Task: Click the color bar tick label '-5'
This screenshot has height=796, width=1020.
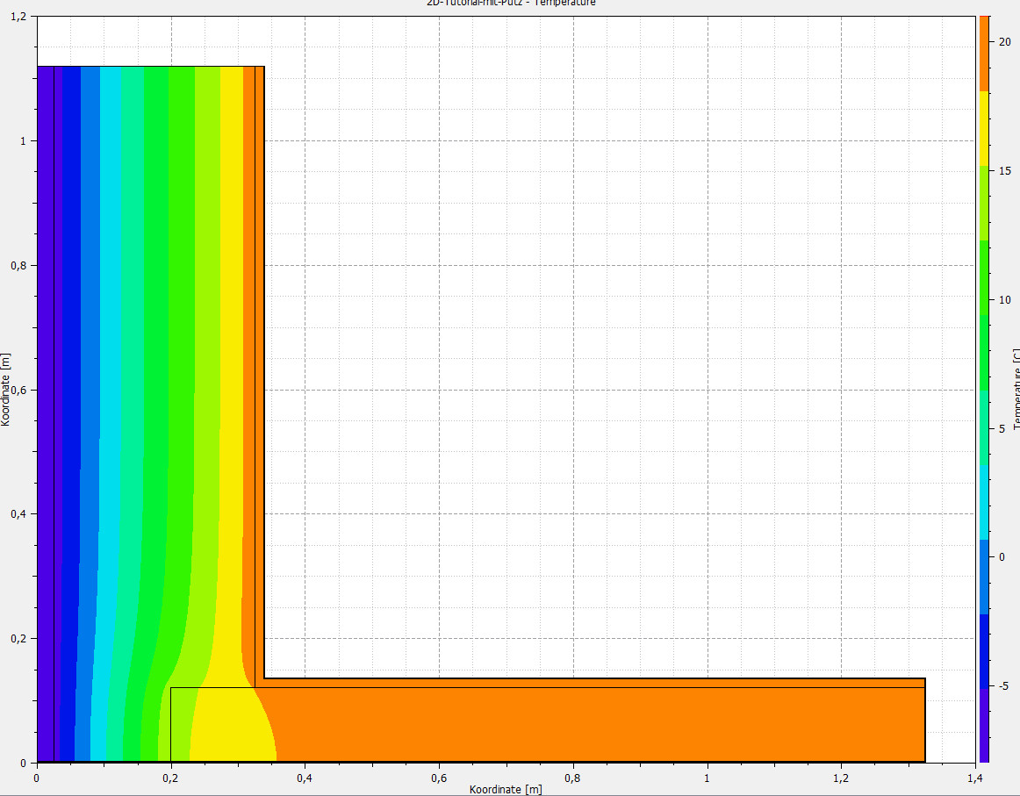Action: [x=1003, y=686]
